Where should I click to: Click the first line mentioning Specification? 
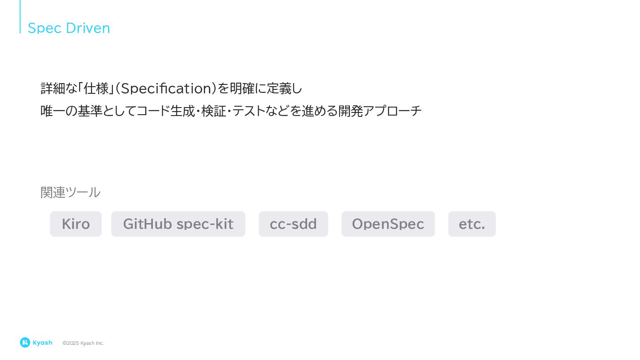tap(172, 88)
